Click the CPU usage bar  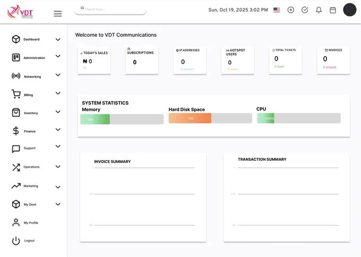point(299,118)
